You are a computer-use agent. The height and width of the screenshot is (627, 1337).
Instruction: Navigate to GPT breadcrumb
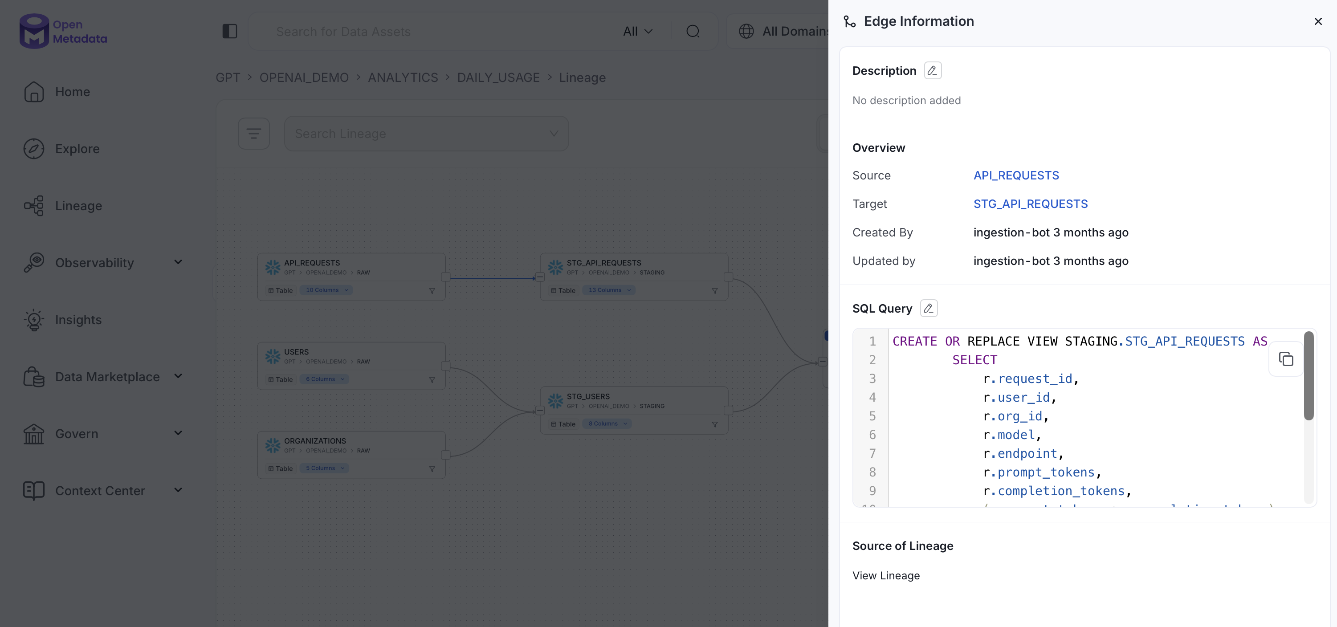[228, 78]
